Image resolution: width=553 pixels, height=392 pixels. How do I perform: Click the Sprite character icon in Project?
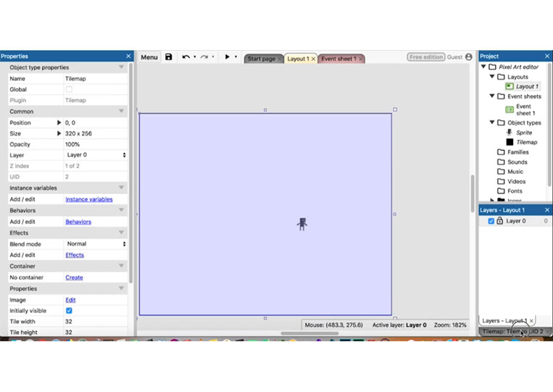pos(510,132)
